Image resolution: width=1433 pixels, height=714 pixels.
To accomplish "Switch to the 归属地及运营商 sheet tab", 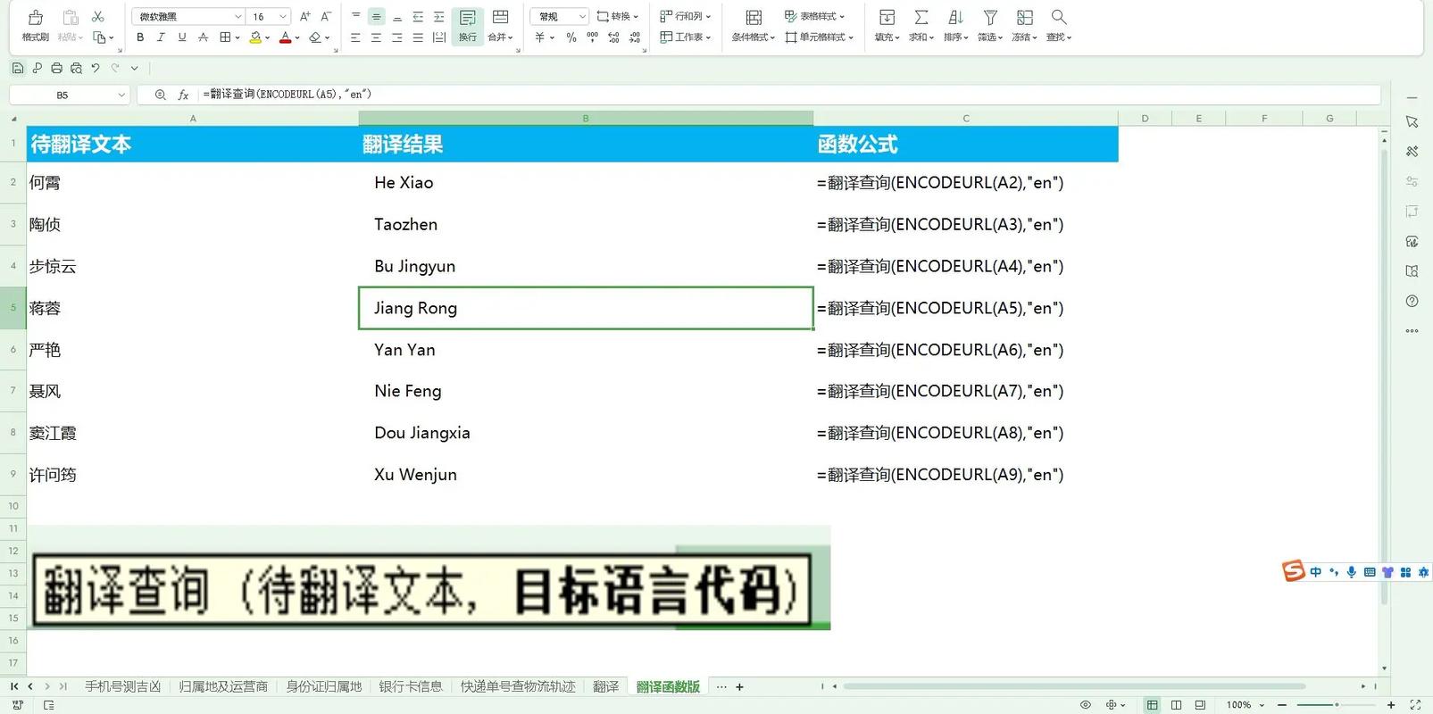I will tap(223, 686).
